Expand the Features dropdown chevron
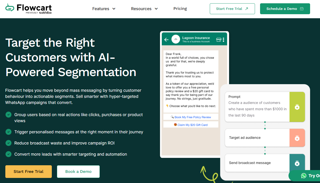This screenshot has width=320, height=183. [114, 9]
